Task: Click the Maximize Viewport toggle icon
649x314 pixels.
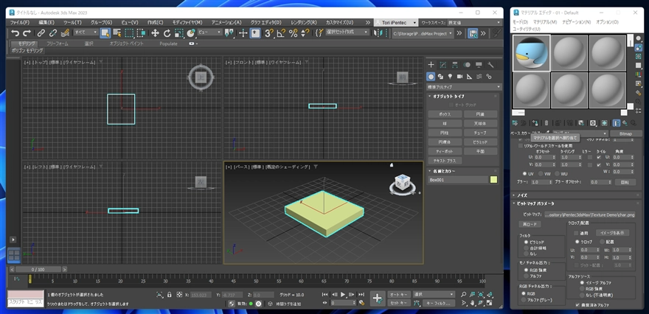Action: tap(490, 303)
